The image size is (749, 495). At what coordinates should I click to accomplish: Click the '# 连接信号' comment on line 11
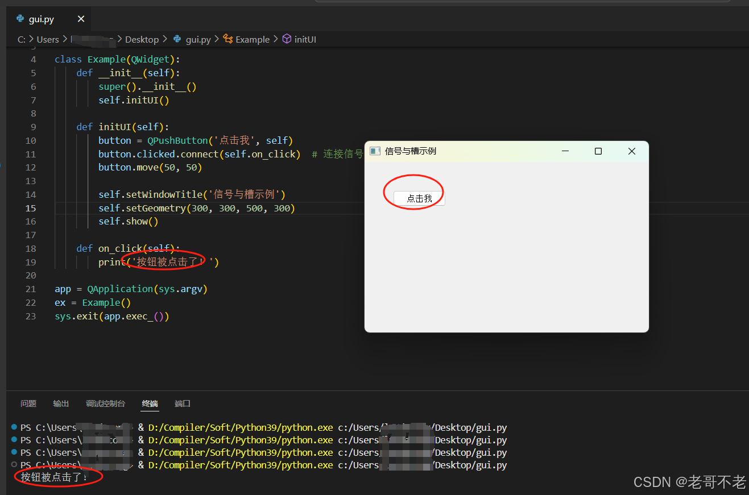tap(337, 154)
